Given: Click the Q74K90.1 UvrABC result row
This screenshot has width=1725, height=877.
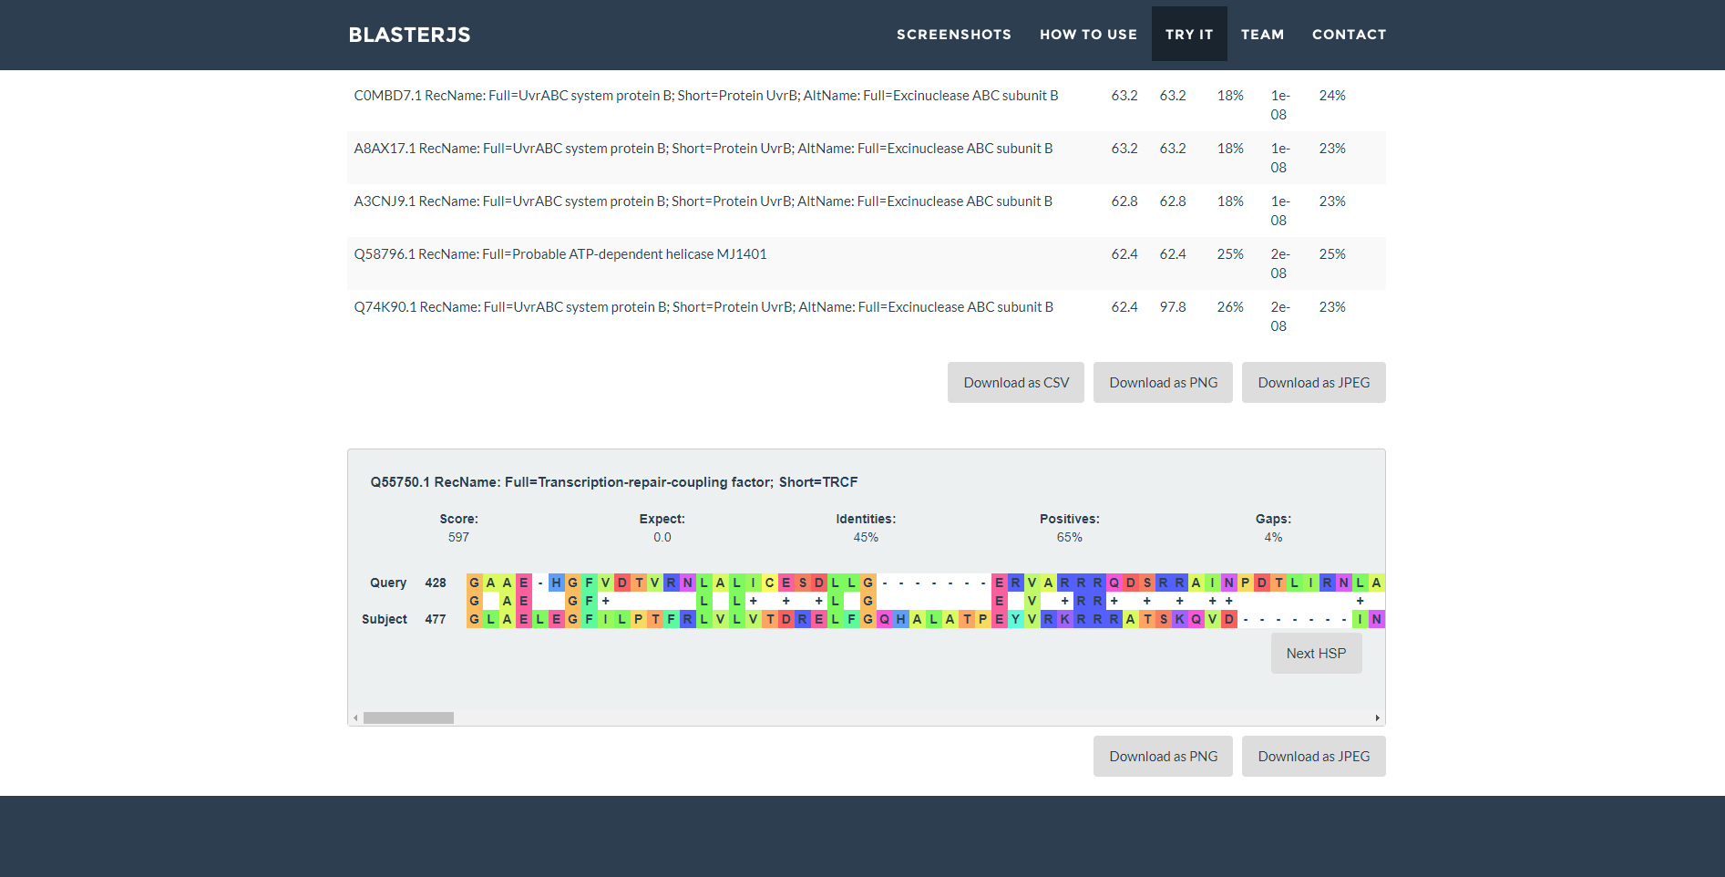Looking at the screenshot, I should pyautogui.click(x=703, y=307).
